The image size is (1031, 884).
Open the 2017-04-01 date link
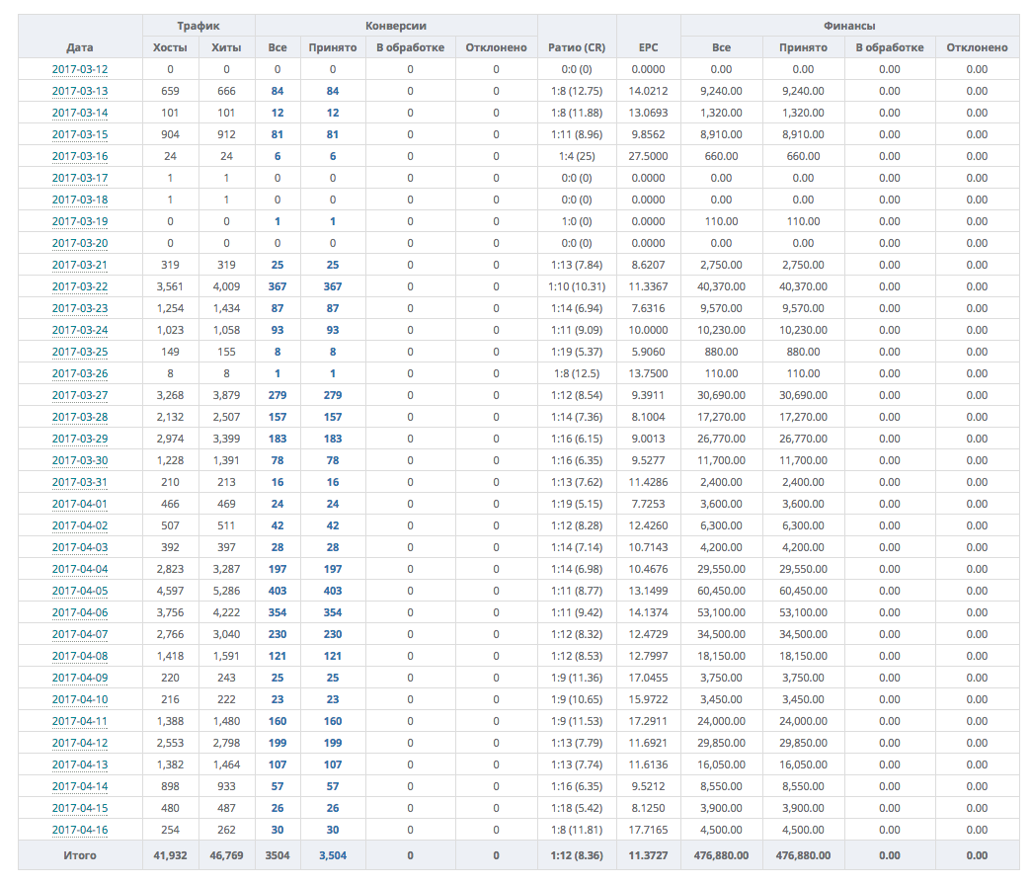(80, 504)
